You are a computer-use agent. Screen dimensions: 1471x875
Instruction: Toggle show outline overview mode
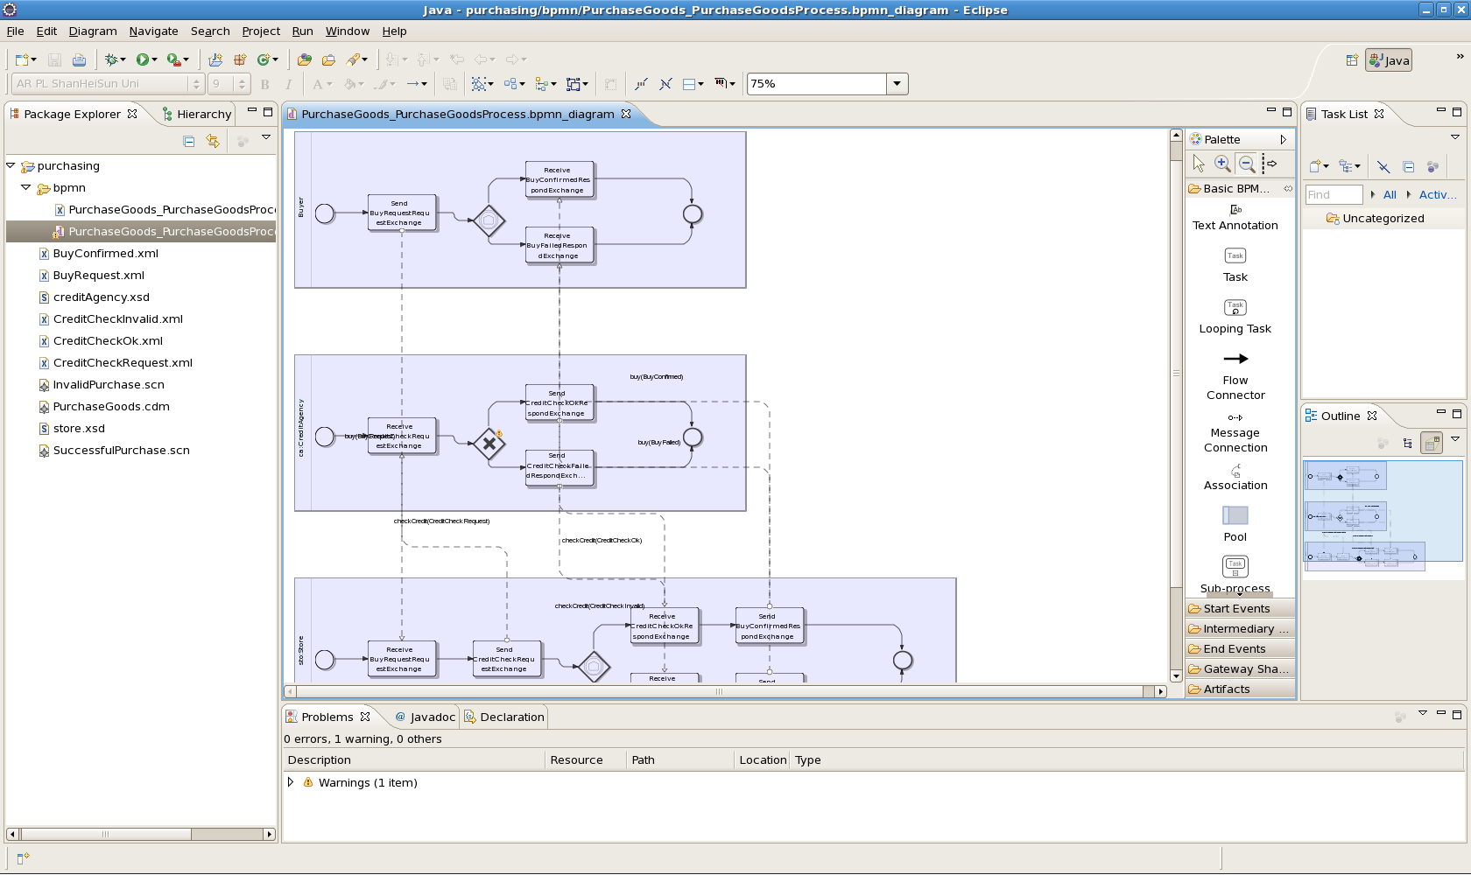(x=1432, y=443)
